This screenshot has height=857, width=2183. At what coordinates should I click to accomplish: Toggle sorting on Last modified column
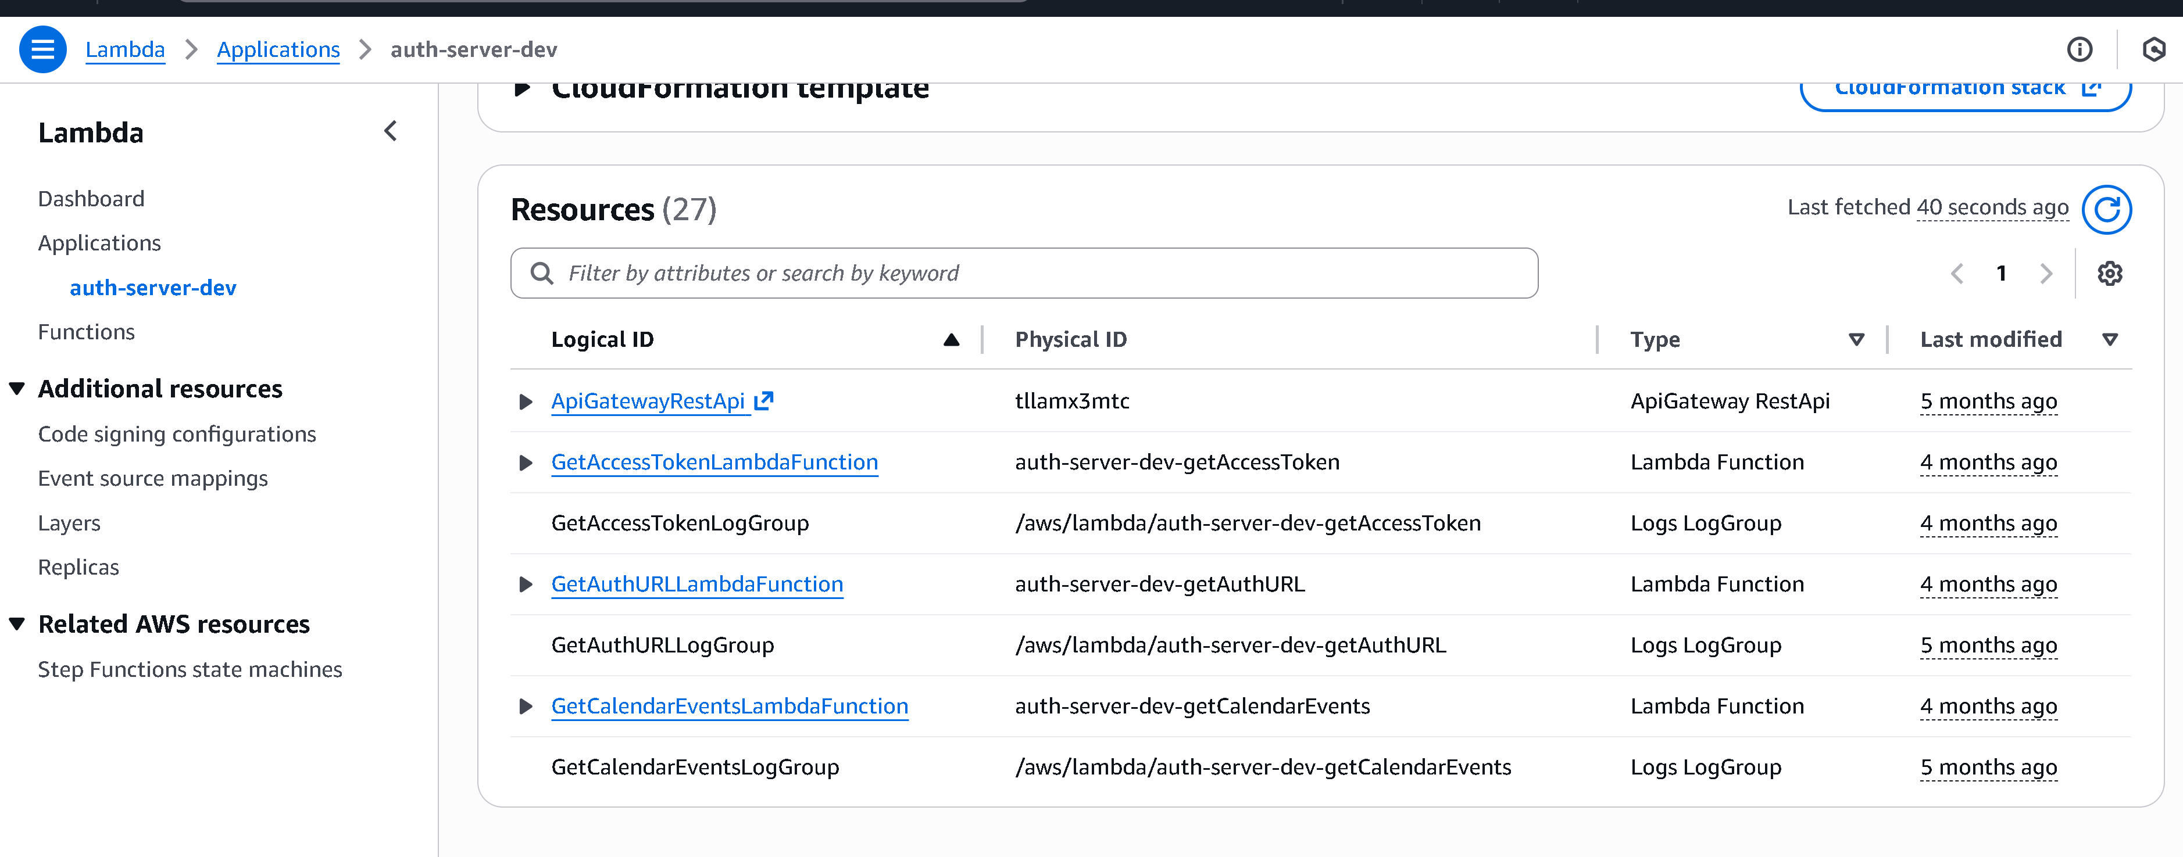pyautogui.click(x=2110, y=339)
